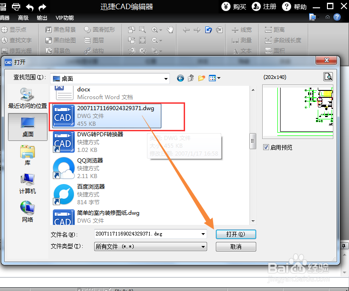349x291 pixels.
Task: Click the create new folder icon
Action: click(x=202, y=78)
